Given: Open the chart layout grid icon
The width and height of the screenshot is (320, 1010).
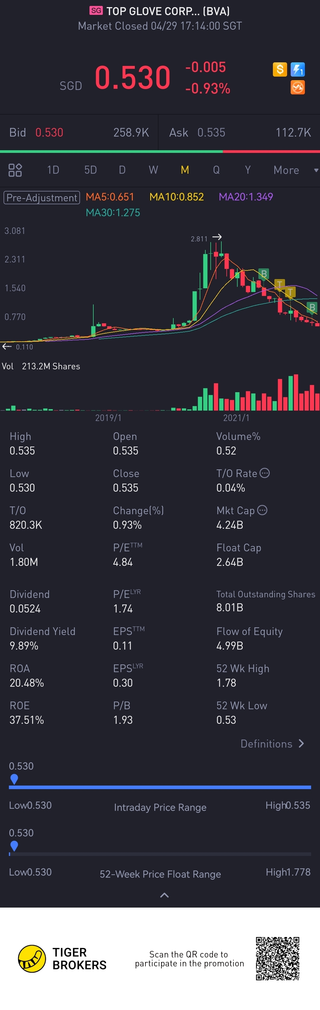Looking at the screenshot, I should pos(15,170).
